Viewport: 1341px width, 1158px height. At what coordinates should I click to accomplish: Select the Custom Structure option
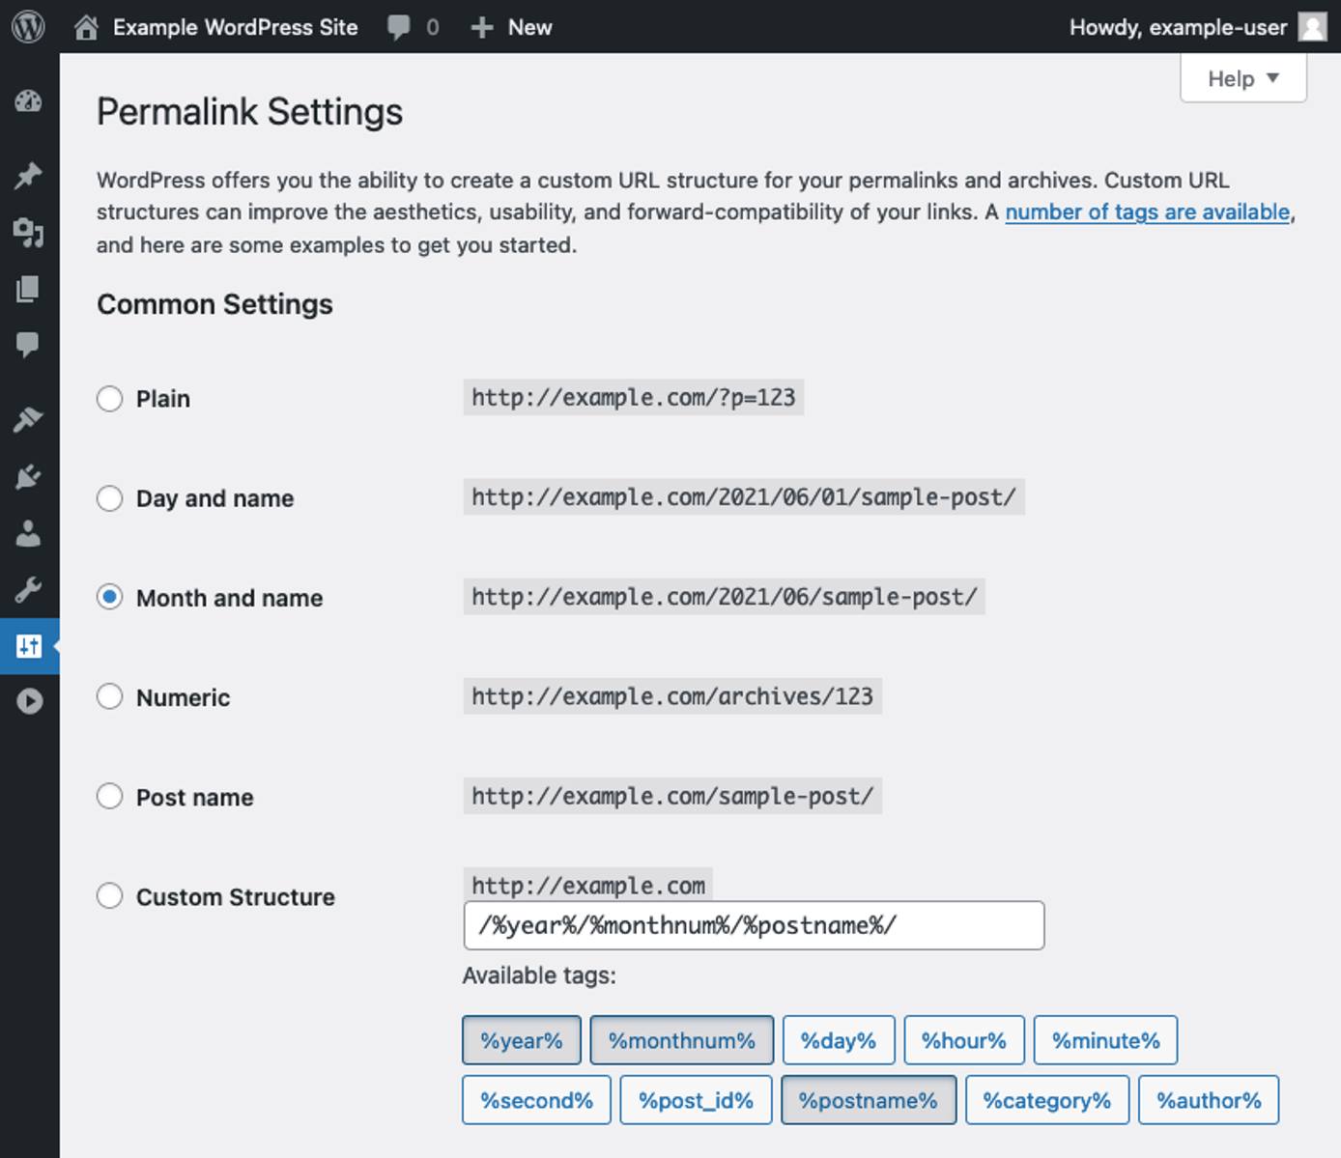109,896
